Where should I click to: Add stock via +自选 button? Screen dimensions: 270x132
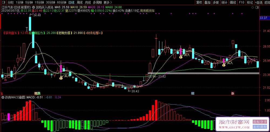point(259,2)
